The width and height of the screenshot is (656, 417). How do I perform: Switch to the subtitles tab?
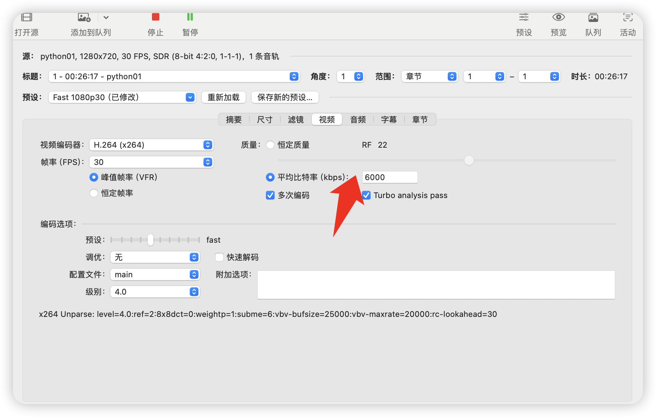pyautogui.click(x=389, y=120)
